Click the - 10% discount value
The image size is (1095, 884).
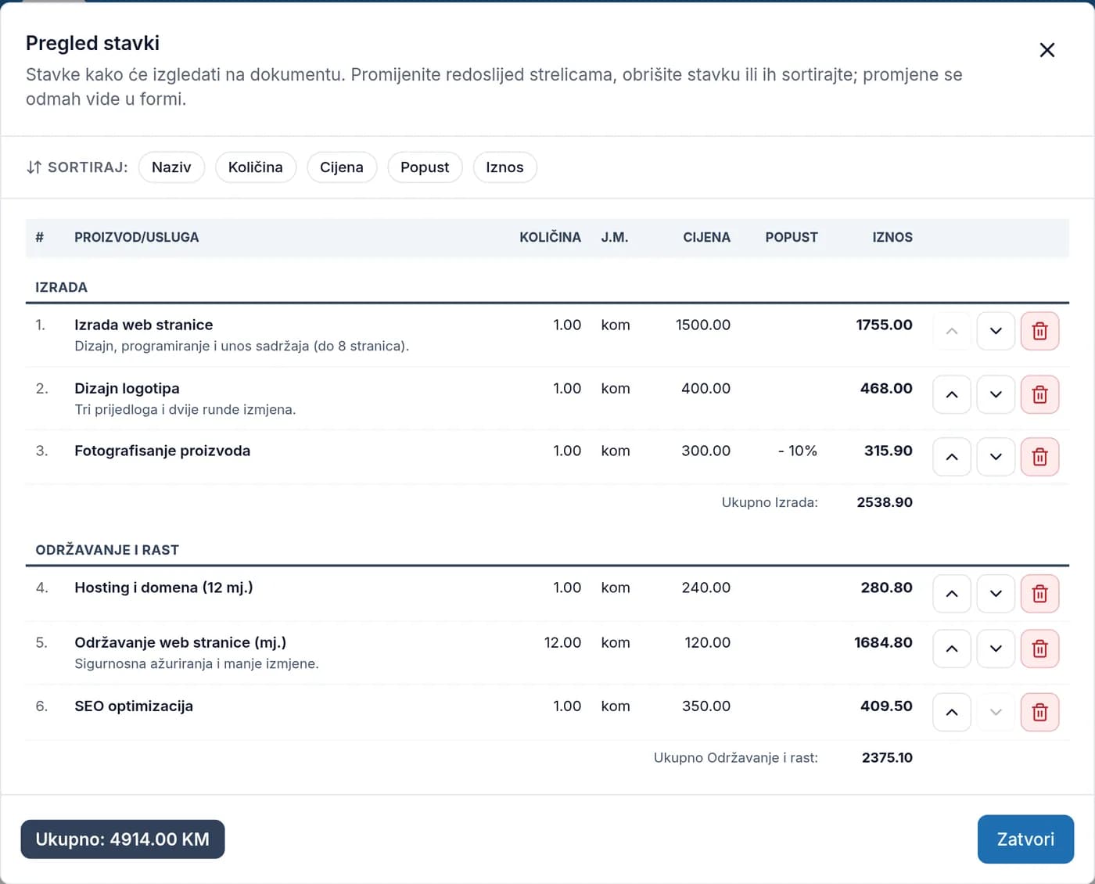coord(798,451)
